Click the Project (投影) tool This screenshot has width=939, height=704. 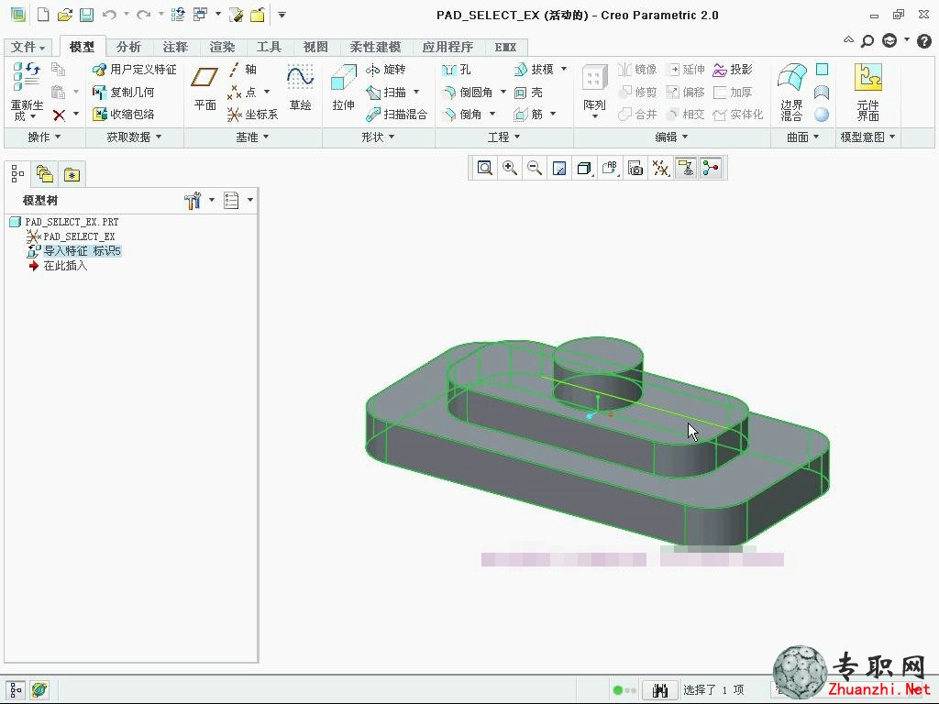click(733, 70)
